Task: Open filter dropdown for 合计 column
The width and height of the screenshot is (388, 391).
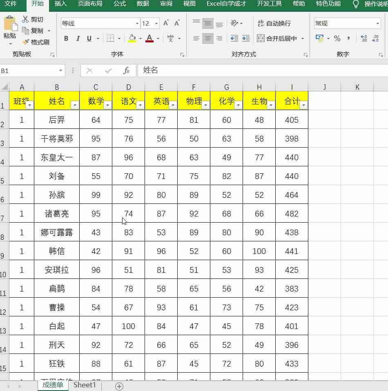Action: (x=303, y=105)
